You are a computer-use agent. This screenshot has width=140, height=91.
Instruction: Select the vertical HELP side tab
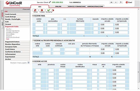tap(2, 24)
